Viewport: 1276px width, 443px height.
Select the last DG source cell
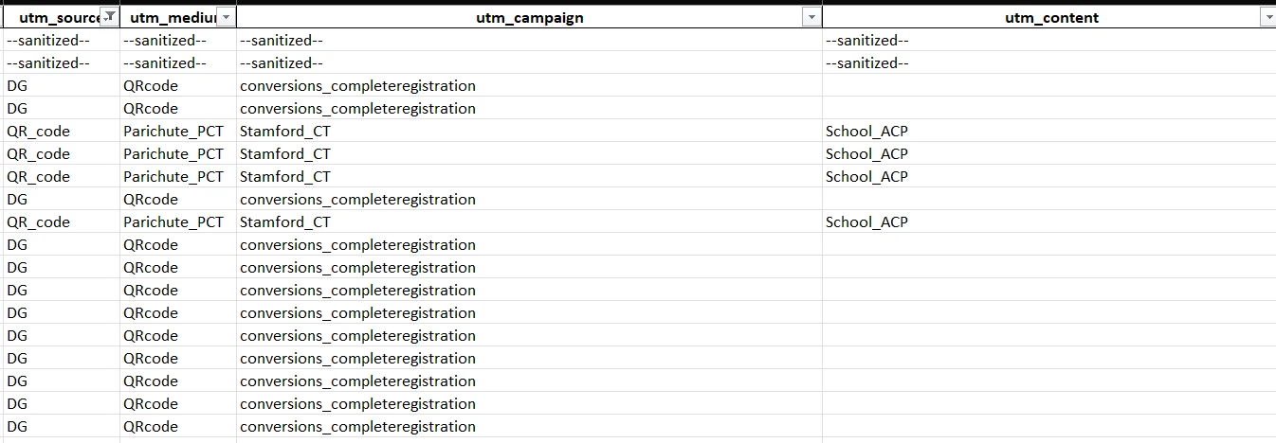[x=61, y=426]
